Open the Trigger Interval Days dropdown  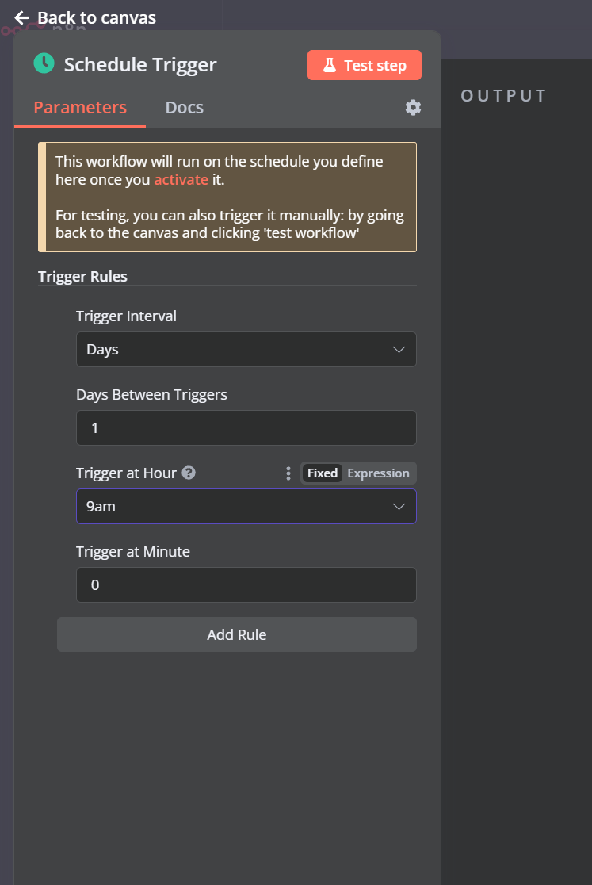pyautogui.click(x=238, y=350)
